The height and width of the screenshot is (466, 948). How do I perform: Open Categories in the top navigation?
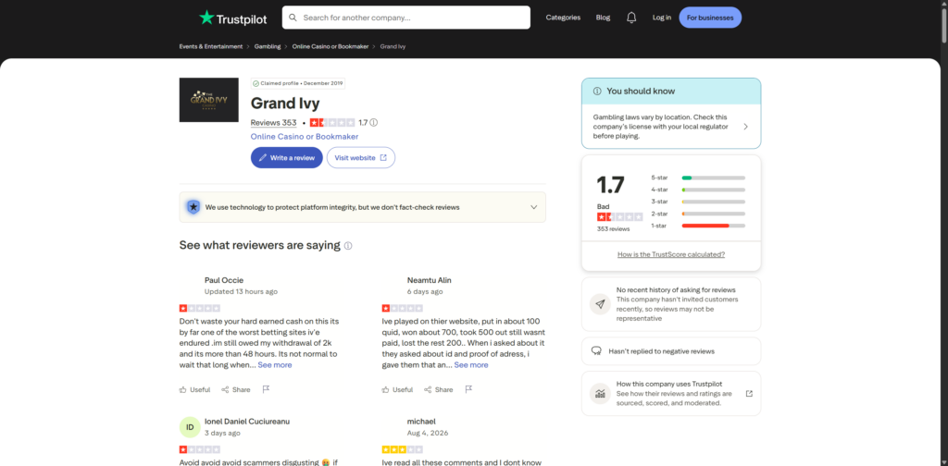pyautogui.click(x=563, y=18)
